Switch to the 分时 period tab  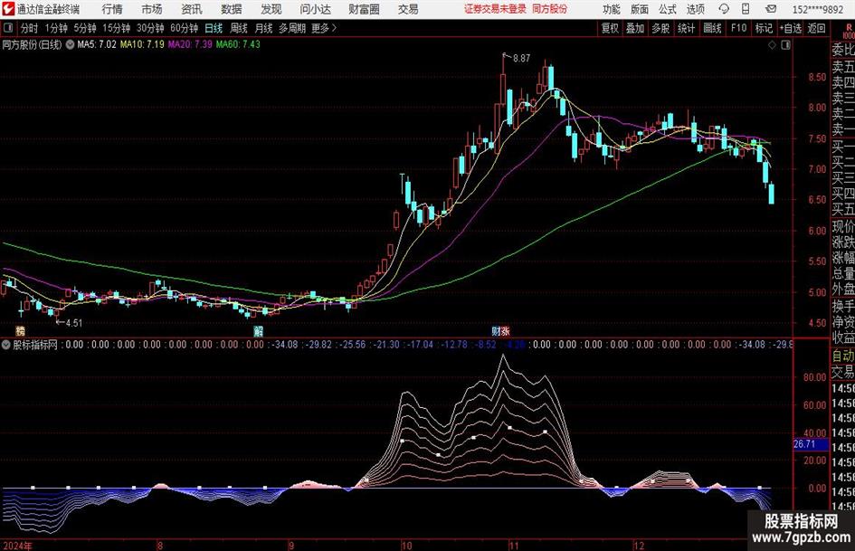[30, 28]
